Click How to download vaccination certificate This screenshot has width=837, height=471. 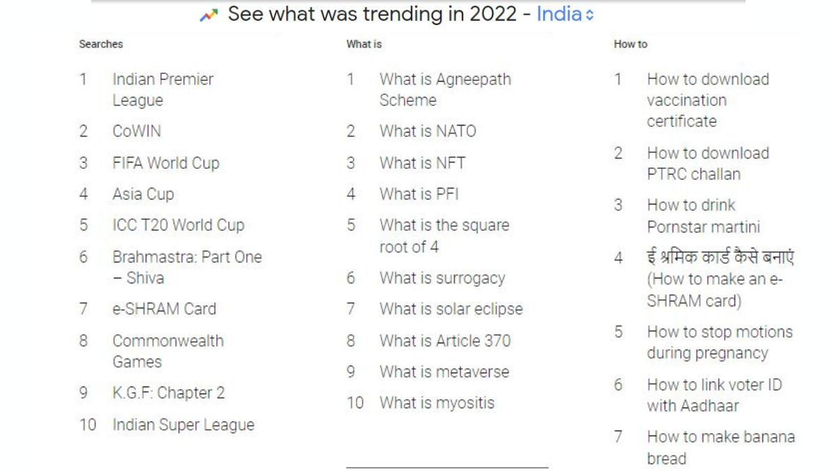coord(707,100)
